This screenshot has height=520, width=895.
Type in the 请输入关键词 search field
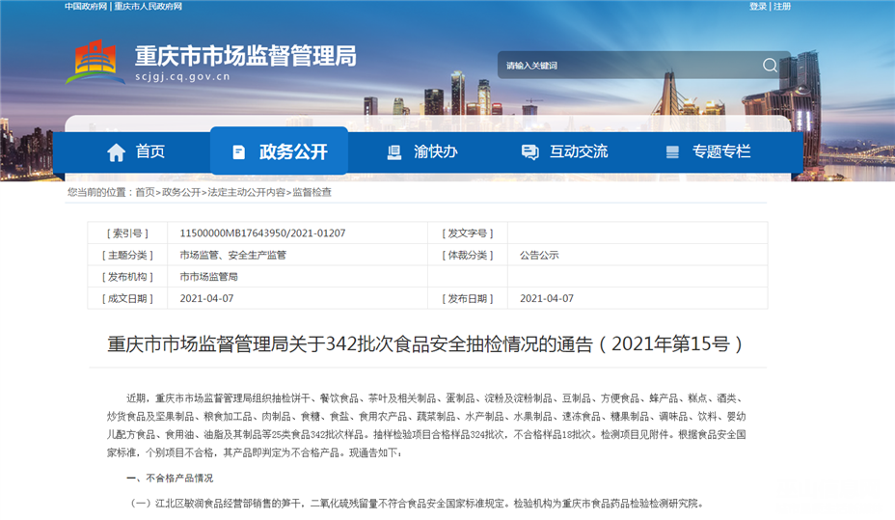coord(627,66)
